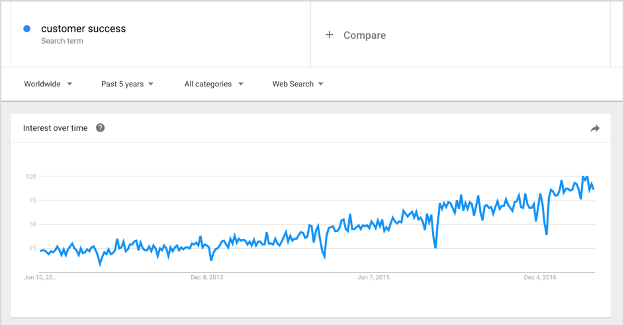Click the Search term label
Viewport: 624px width, 326px height.
[x=62, y=41]
